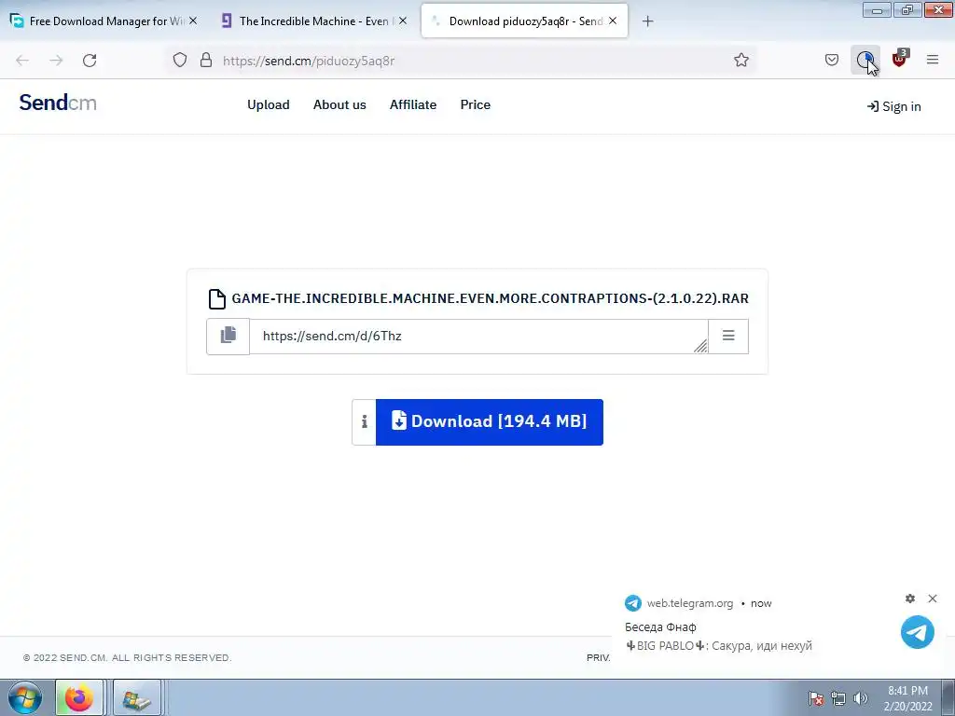Click the Free Download Manager extension icon

pos(865,60)
